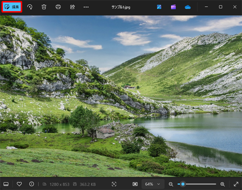
Task: Zoom in with plus magnifier icon
Action: tap(223, 184)
